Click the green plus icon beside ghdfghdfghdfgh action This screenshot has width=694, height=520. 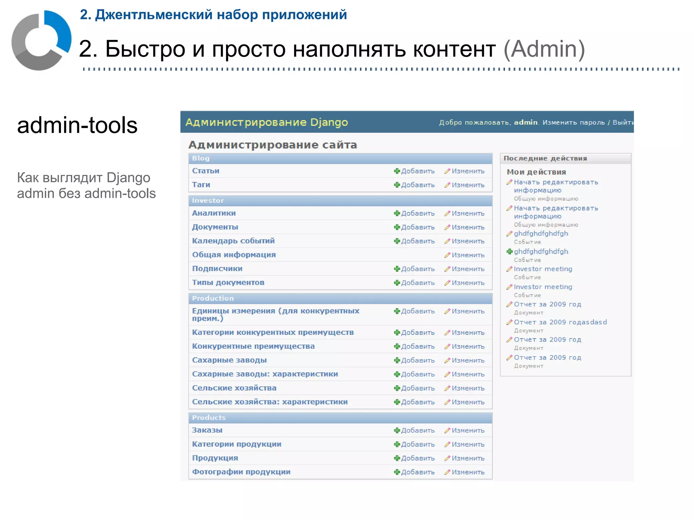(x=509, y=252)
